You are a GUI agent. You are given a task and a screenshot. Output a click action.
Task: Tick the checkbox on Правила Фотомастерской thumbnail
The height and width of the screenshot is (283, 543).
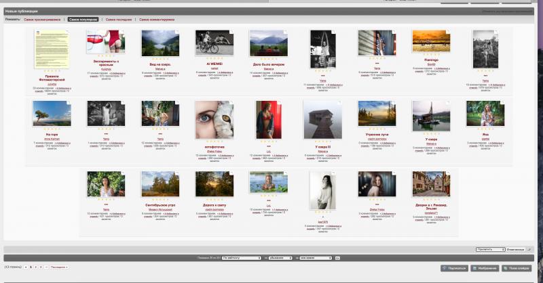(68, 32)
